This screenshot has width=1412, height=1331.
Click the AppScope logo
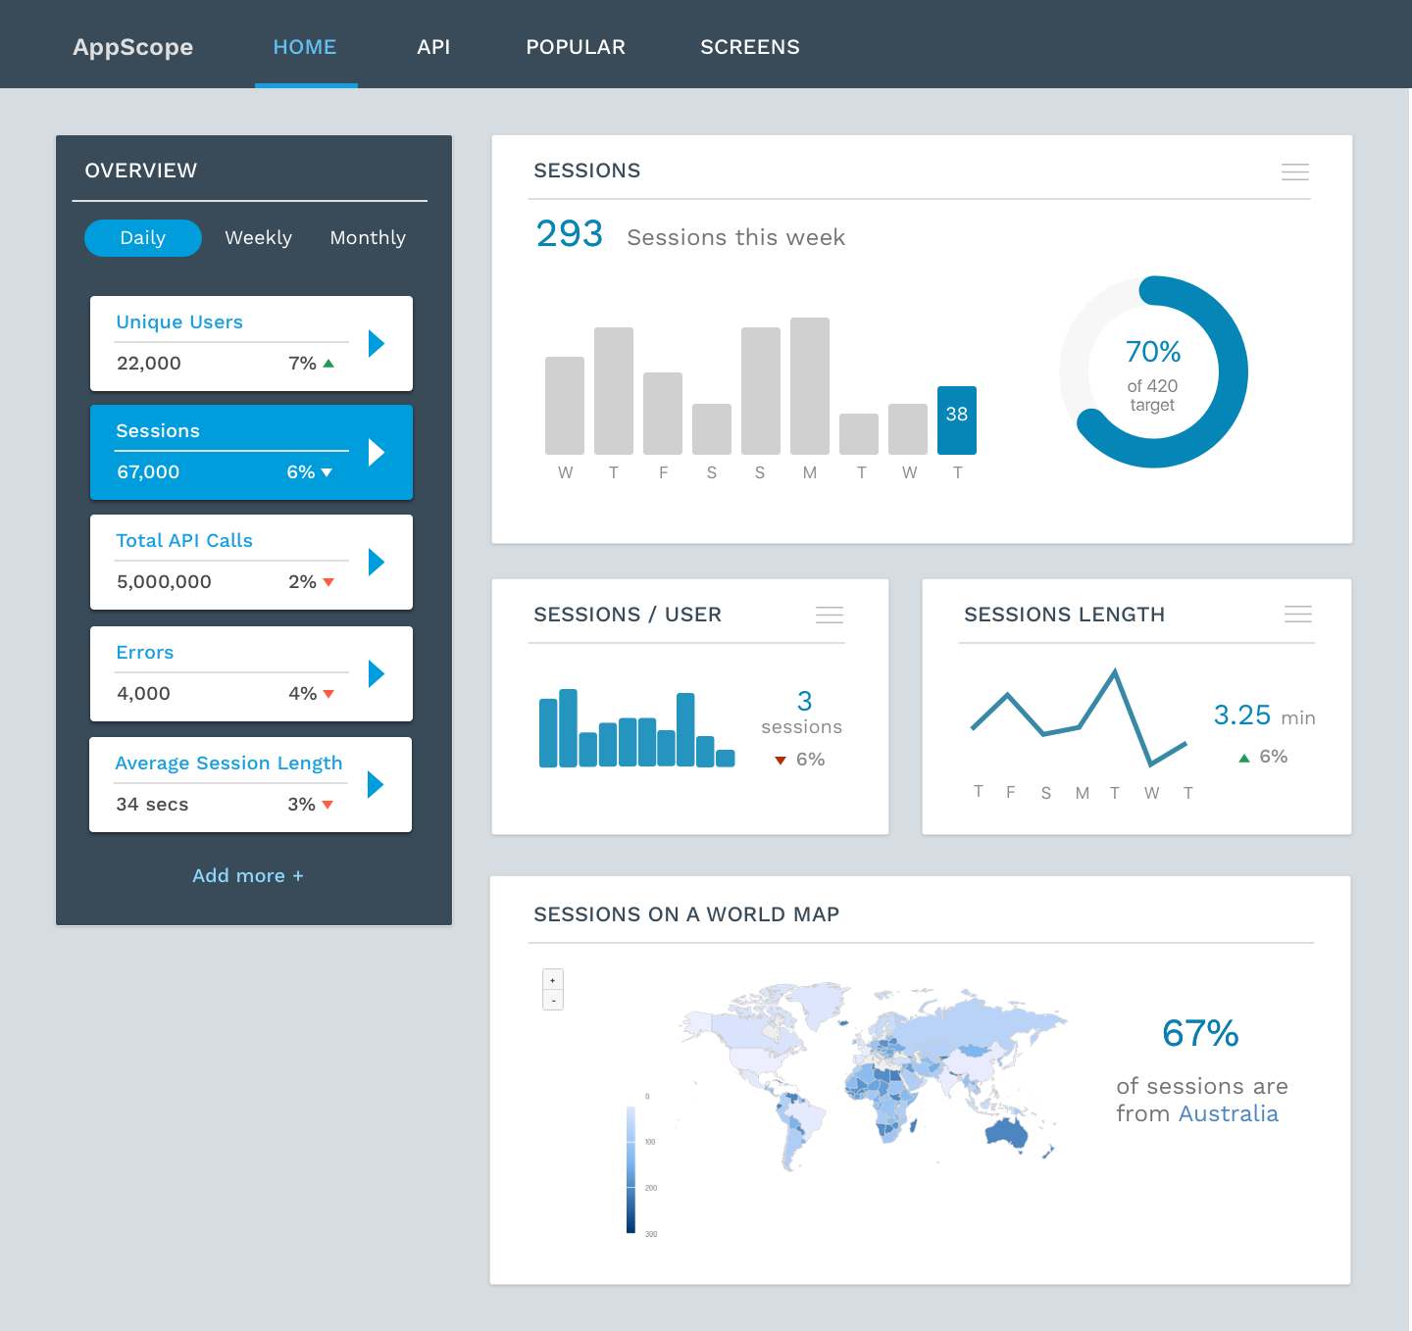[133, 47]
